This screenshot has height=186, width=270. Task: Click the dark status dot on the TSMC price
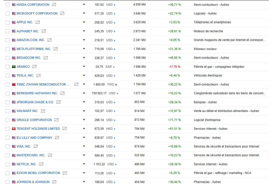click(x=116, y=85)
